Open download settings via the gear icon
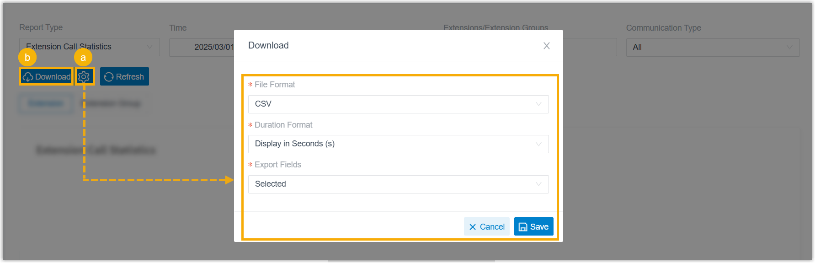Viewport: 815px width, 263px height. coord(84,77)
